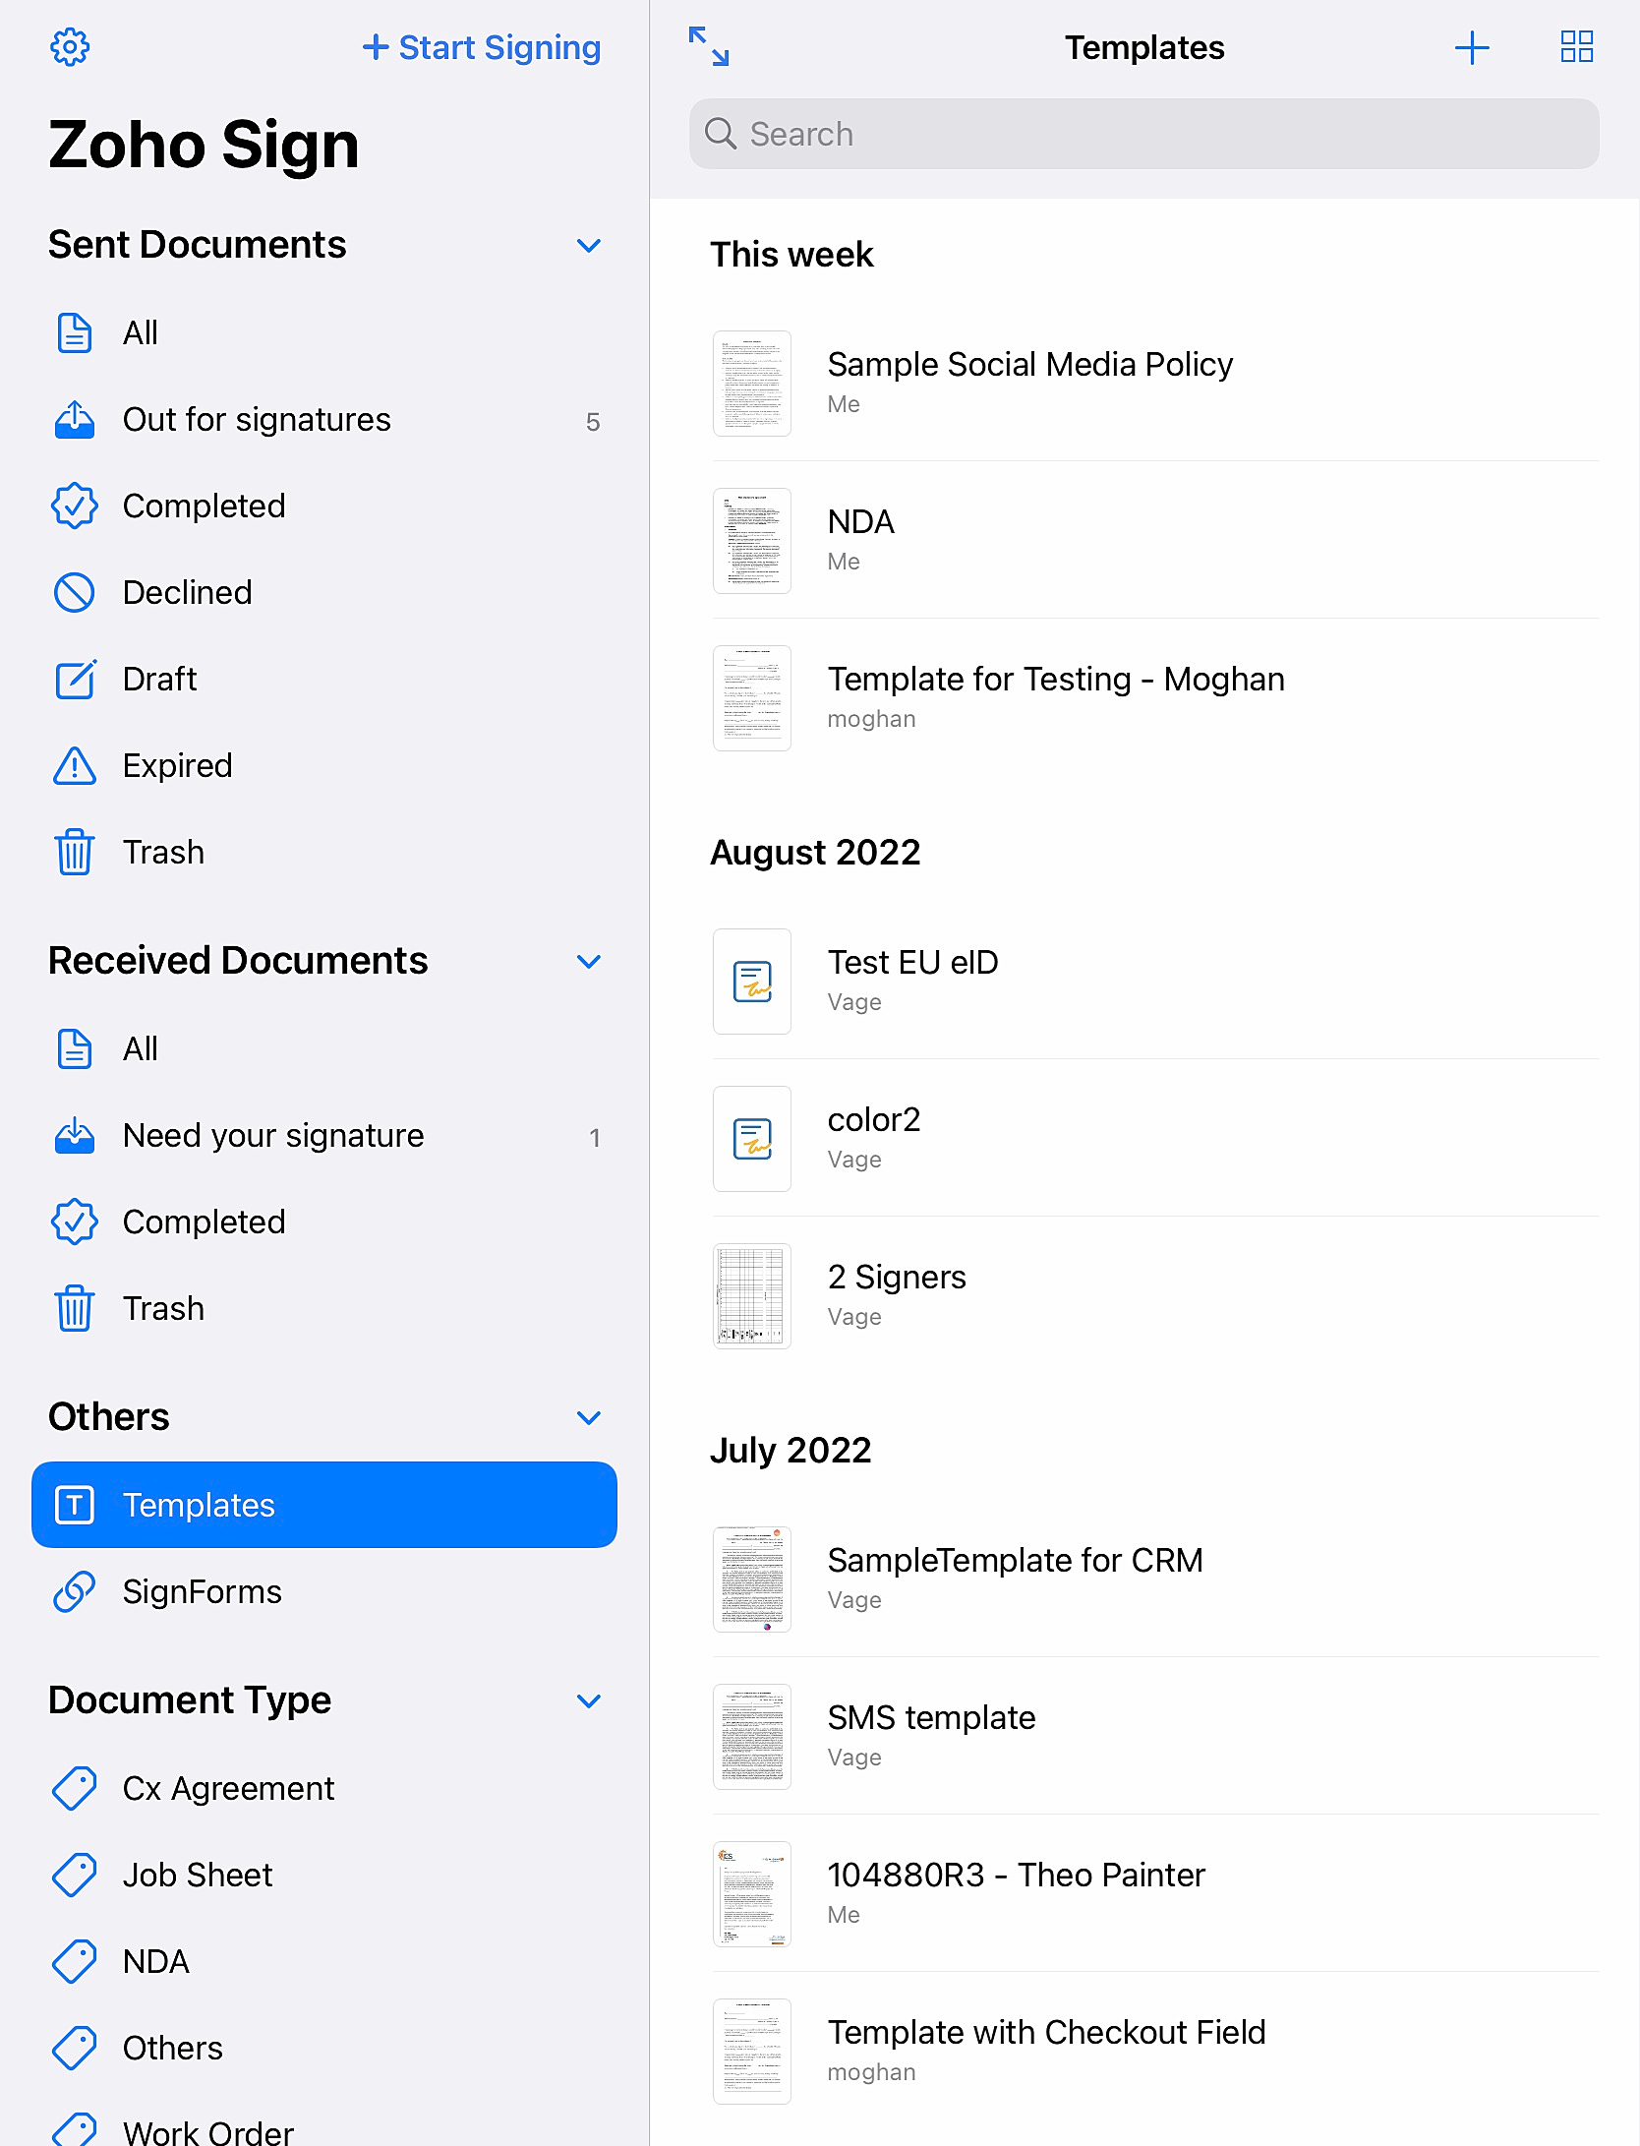Open Test EU eID template icon

click(x=752, y=982)
